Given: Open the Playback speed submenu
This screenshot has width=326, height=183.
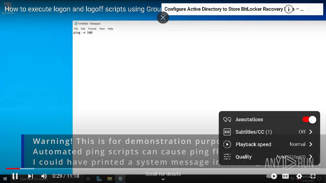Looking at the screenshot, I should pyautogui.click(x=269, y=144).
